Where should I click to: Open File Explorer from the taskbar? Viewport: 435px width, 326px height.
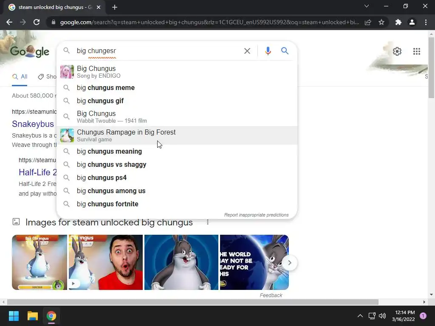(32, 316)
